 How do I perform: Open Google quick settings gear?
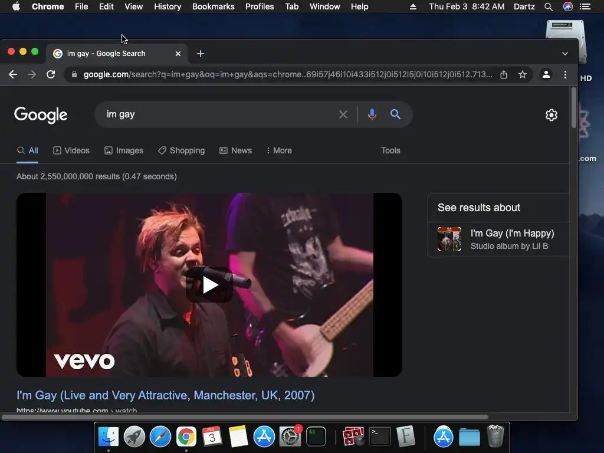552,115
